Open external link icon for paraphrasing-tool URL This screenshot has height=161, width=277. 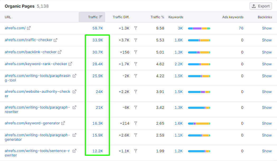(74, 76)
